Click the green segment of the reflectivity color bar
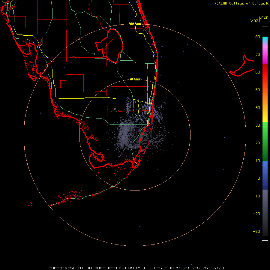This screenshot has height=270, width=270. point(265,142)
